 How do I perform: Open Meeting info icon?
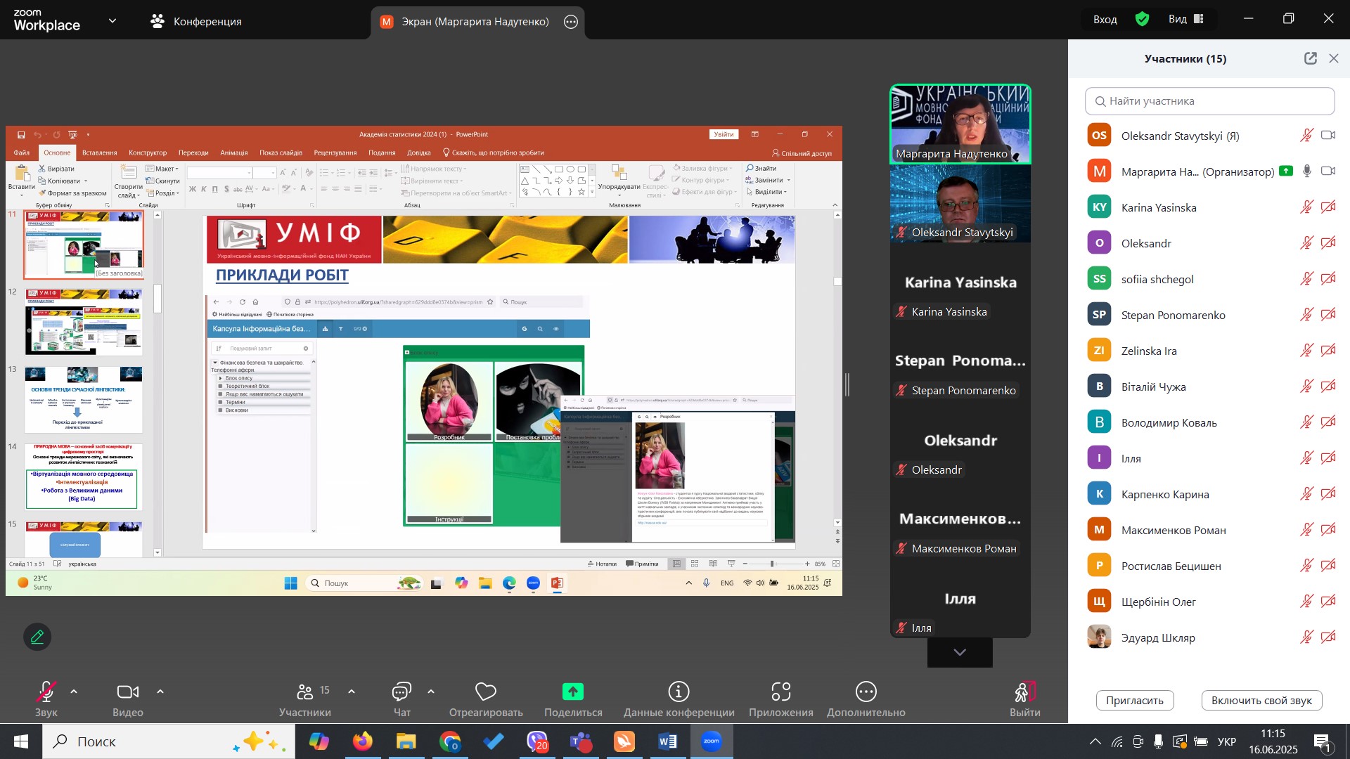[x=679, y=692]
